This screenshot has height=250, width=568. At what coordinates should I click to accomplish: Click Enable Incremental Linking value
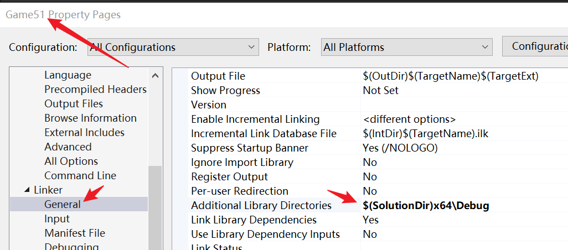click(x=410, y=119)
